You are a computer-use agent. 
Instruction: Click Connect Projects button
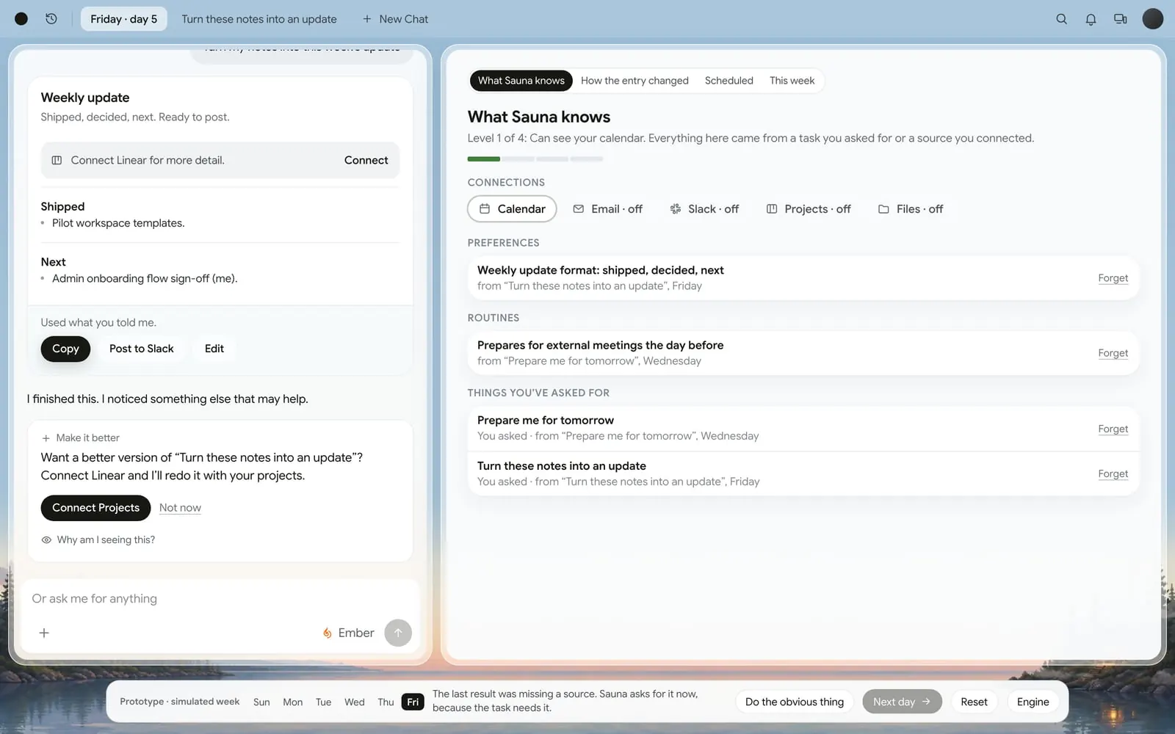[x=95, y=508]
